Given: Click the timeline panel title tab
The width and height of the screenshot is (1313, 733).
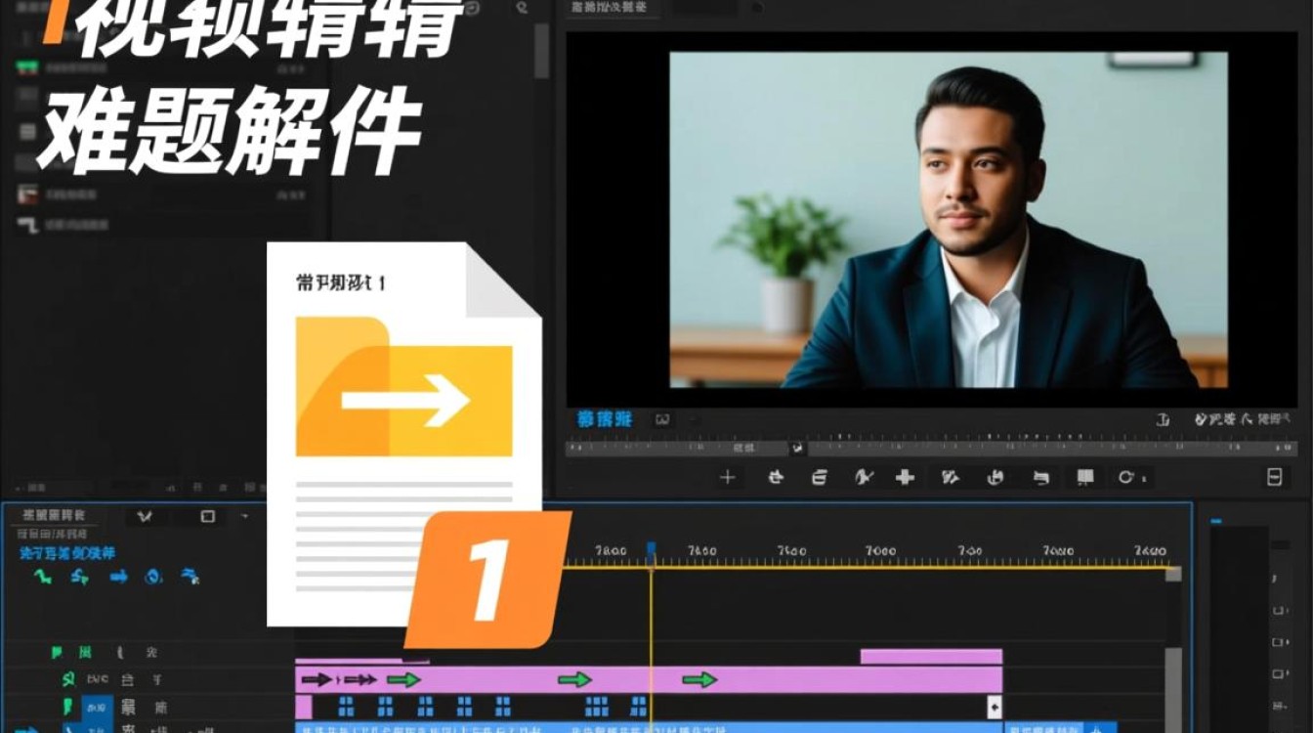Looking at the screenshot, I should click(x=54, y=515).
